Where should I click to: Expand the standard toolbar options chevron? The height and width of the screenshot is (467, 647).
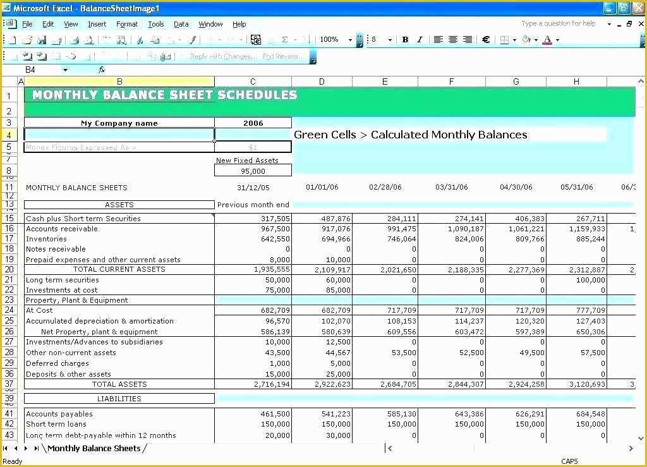[x=360, y=40]
